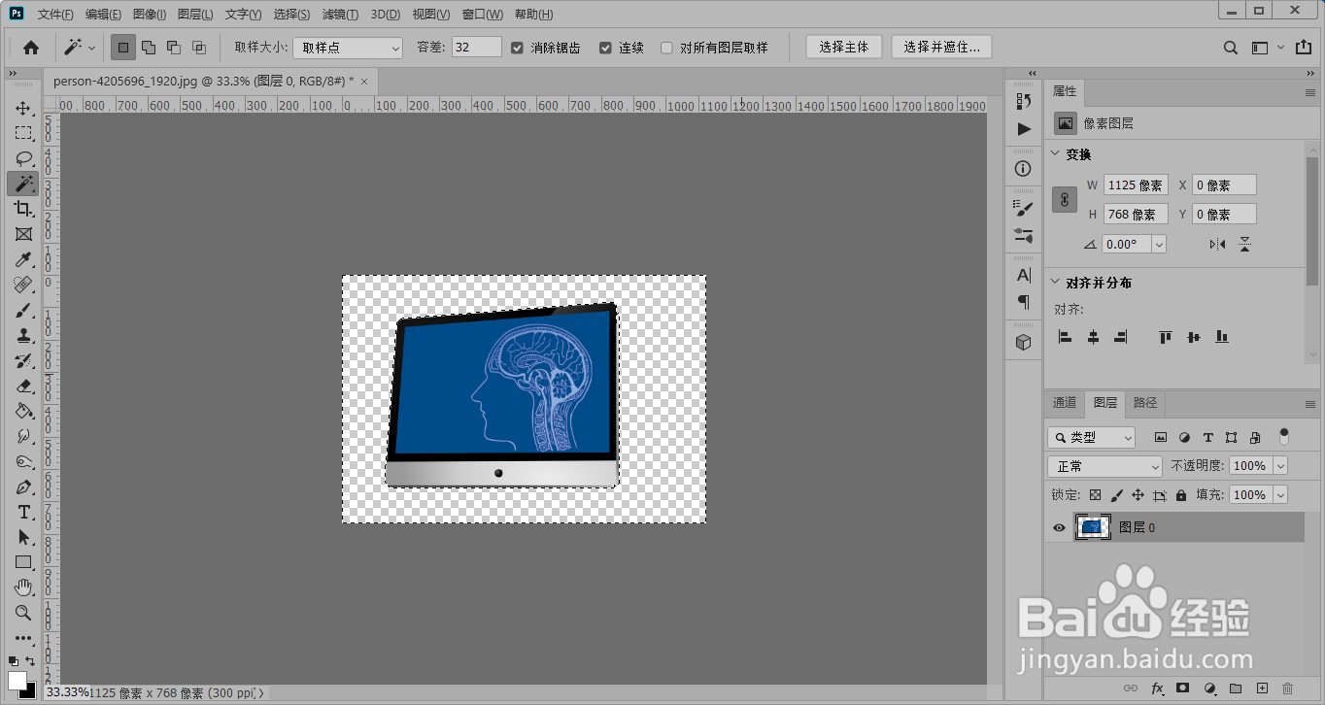Select the Paint Bucket tool
The image size is (1325, 705).
[x=23, y=412]
